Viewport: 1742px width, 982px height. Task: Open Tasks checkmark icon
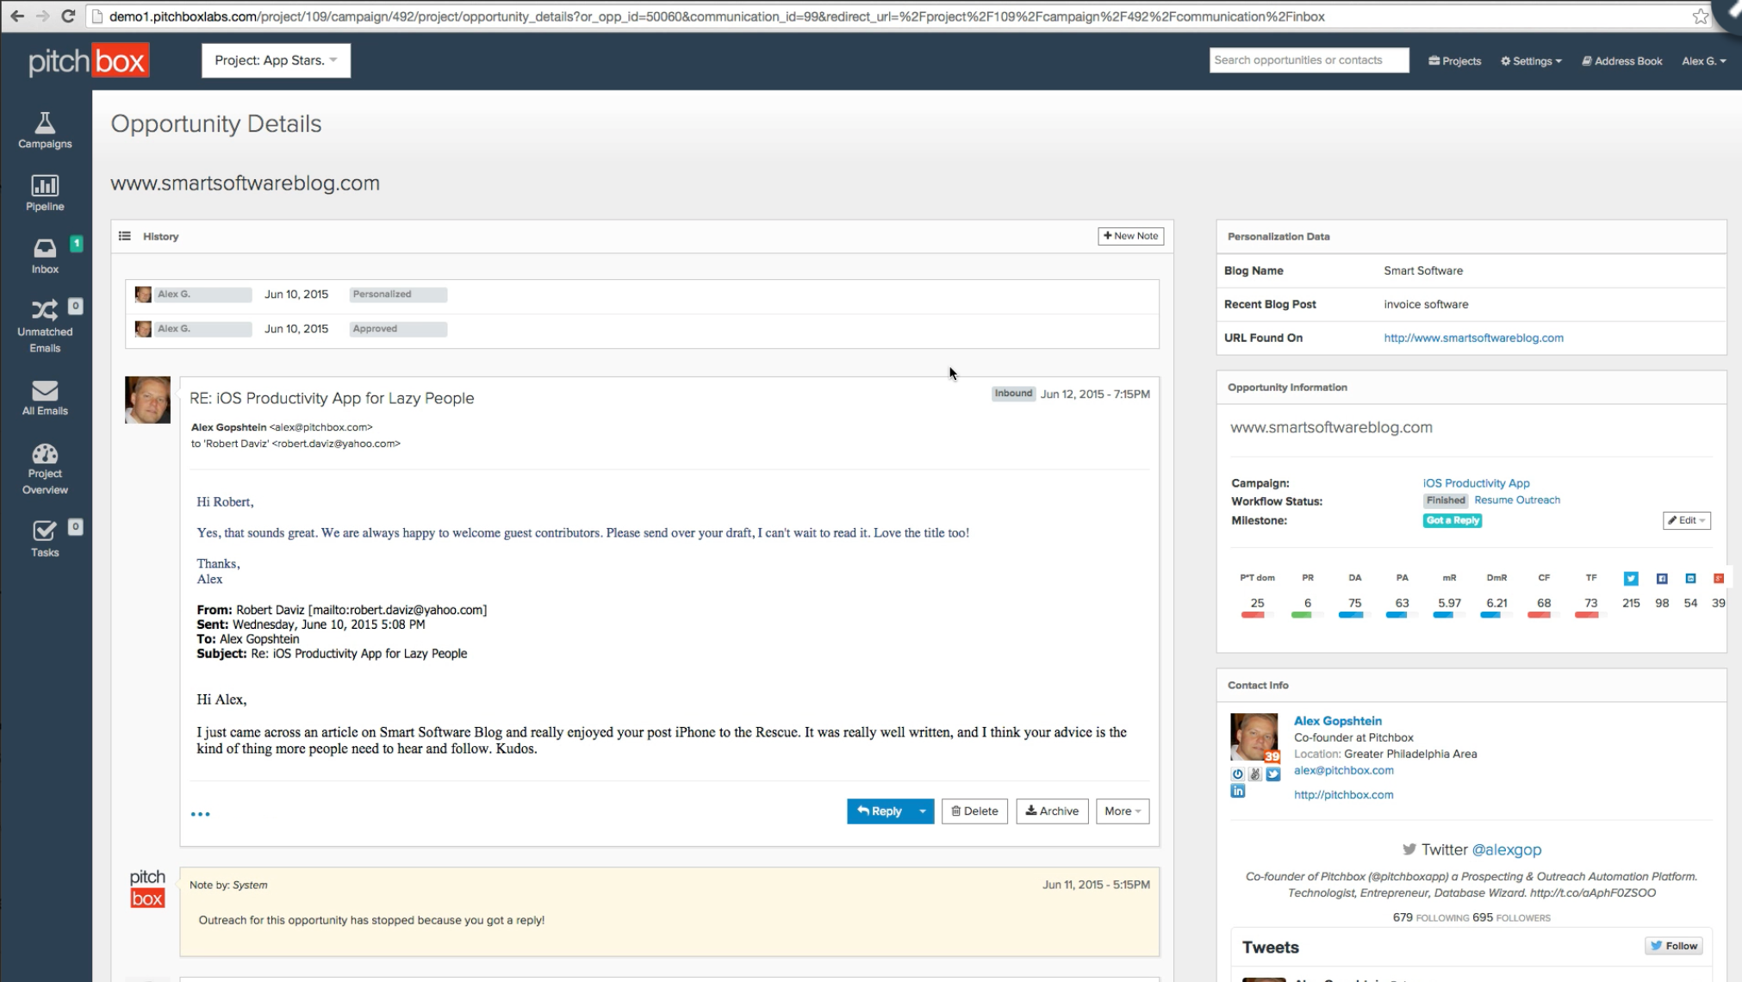[x=45, y=531]
